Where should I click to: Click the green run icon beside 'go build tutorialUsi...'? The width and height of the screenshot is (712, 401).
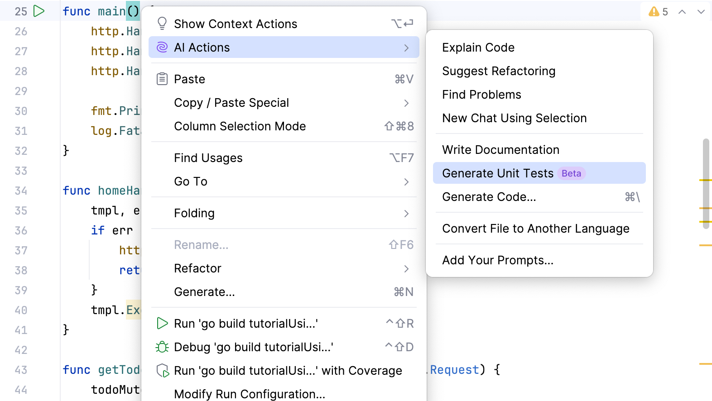(x=162, y=323)
